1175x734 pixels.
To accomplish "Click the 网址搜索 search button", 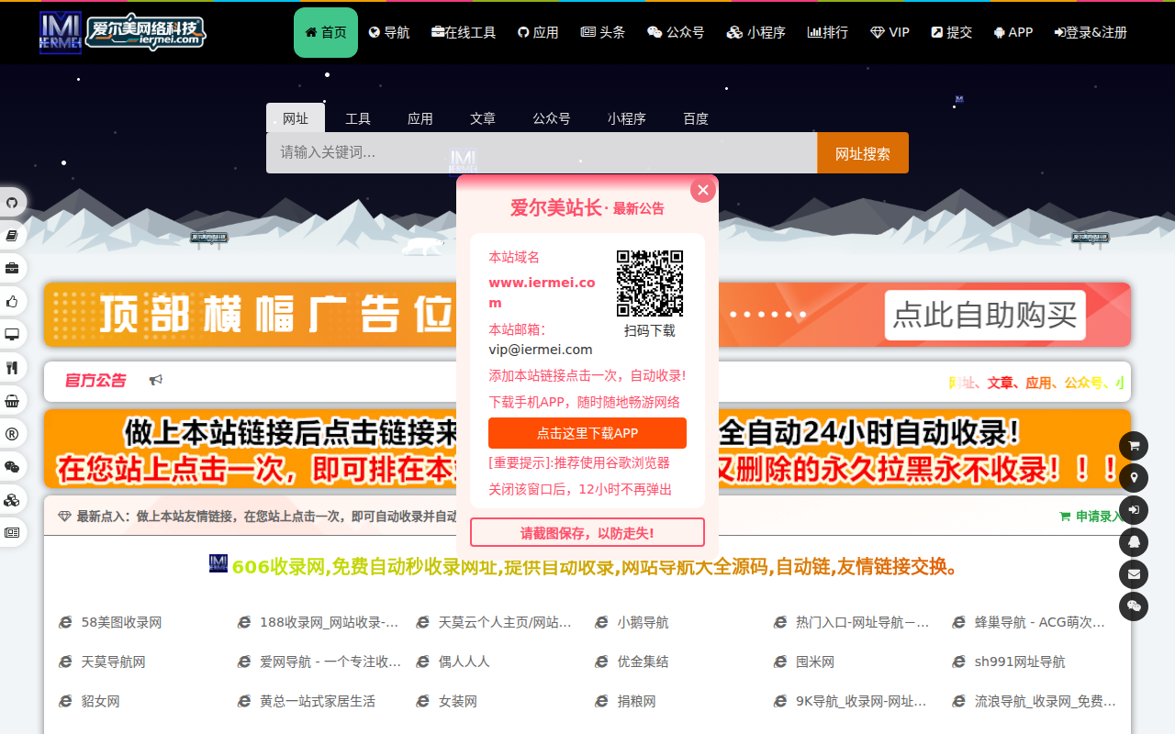I will coord(862,152).
